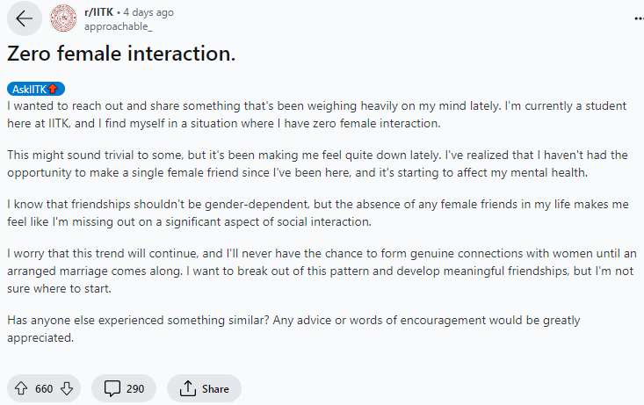Upvote the Zero female interaction post
This screenshot has width=644, height=405.
(20, 388)
